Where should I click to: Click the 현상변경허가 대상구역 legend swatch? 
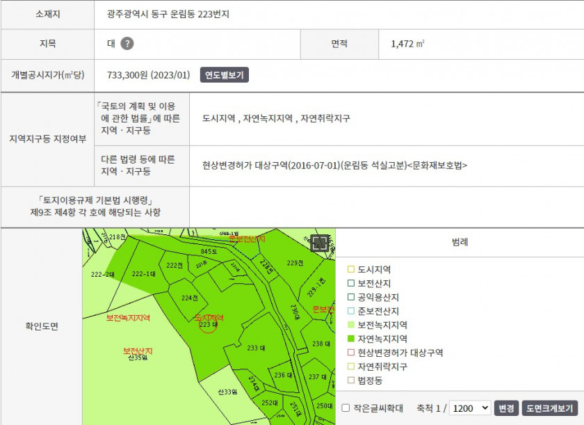click(x=351, y=353)
